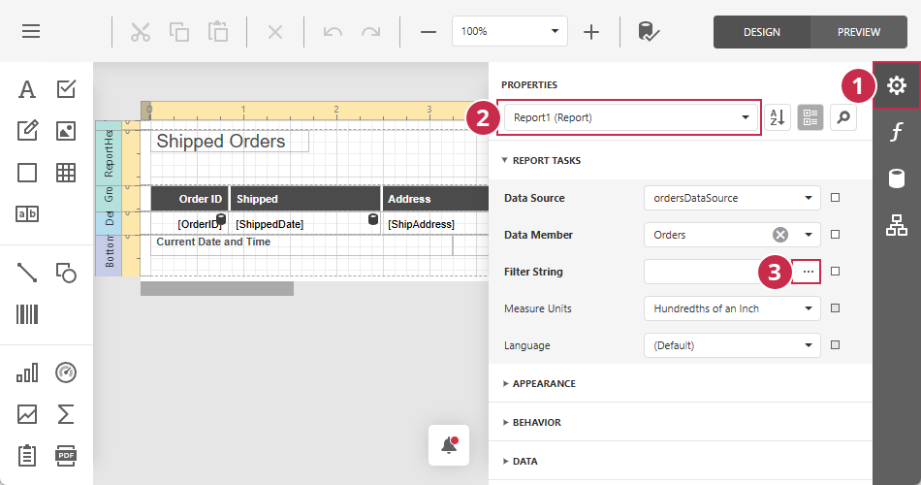Select the [ShipAddress] detail cell
This screenshot has width=921, height=485.
click(x=435, y=224)
